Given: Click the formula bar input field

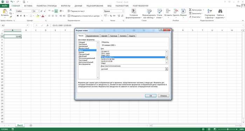Looking at the screenshot, I should coord(147,25).
